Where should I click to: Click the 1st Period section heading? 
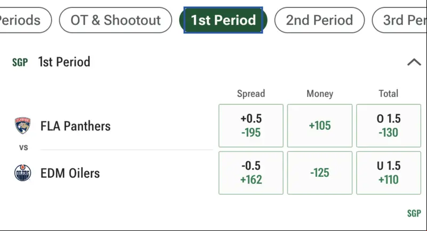pyautogui.click(x=64, y=62)
